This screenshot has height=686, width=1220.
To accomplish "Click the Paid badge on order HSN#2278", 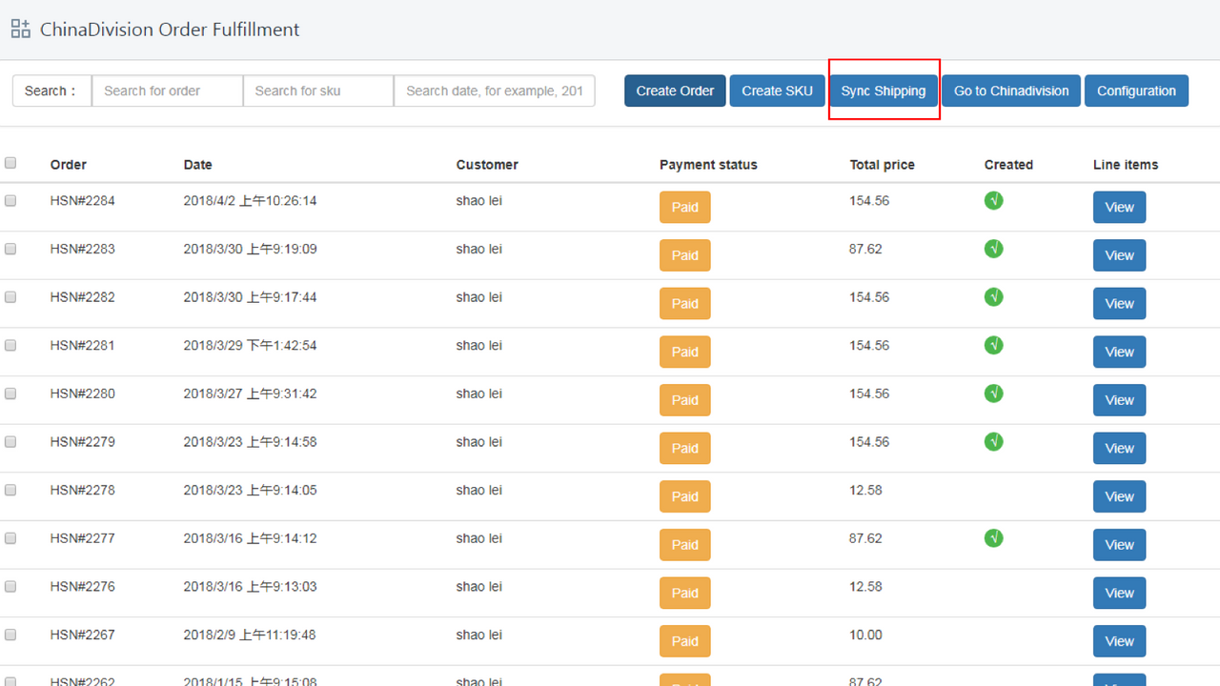I will pos(684,496).
